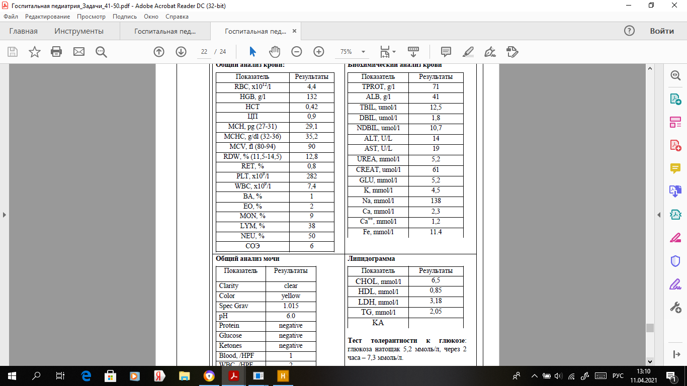The image size is (687, 386).
Task: Open the Просмотр menu
Action: (91, 17)
